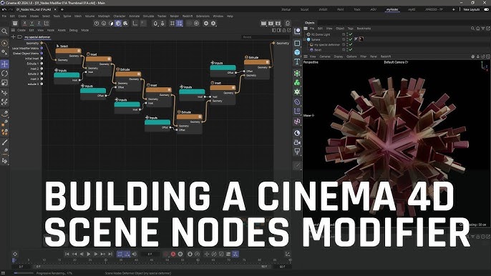Click Play Forwards in timeline
Screen dimensions: 491x276
(x=89, y=254)
